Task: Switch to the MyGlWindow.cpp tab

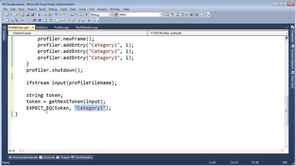Action: click(x=86, y=28)
